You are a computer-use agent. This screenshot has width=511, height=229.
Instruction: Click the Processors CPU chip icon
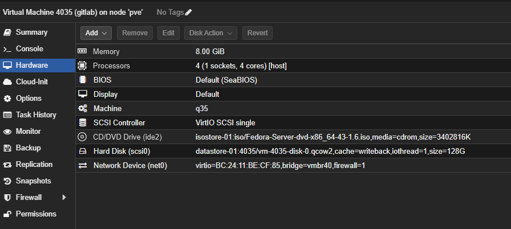(x=82, y=66)
